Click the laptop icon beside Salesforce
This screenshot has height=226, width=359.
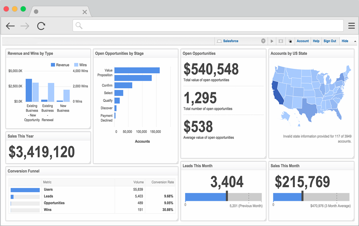pos(219,41)
